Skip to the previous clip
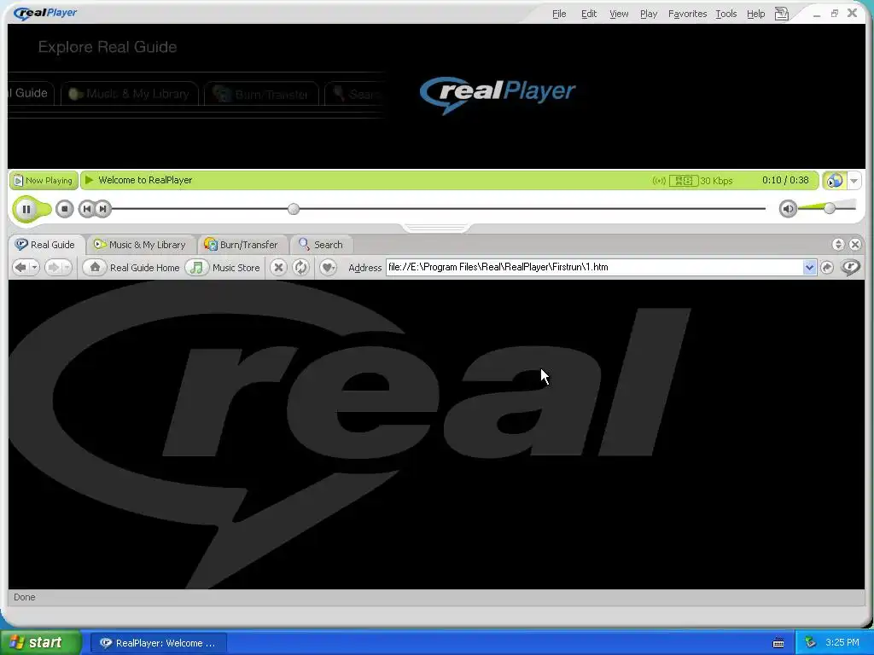This screenshot has width=874, height=655. click(86, 209)
